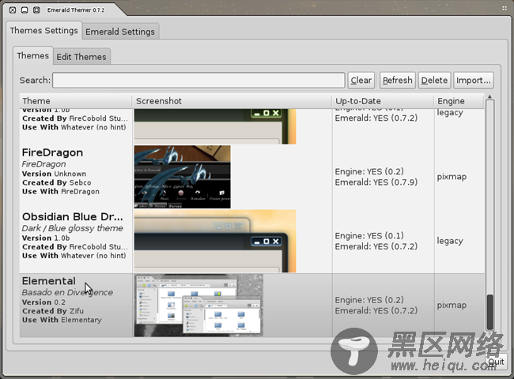Select the FireDragon theme row
514x379 pixels.
point(251,177)
